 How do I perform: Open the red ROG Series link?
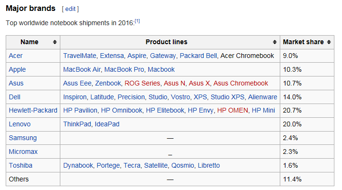(x=142, y=83)
